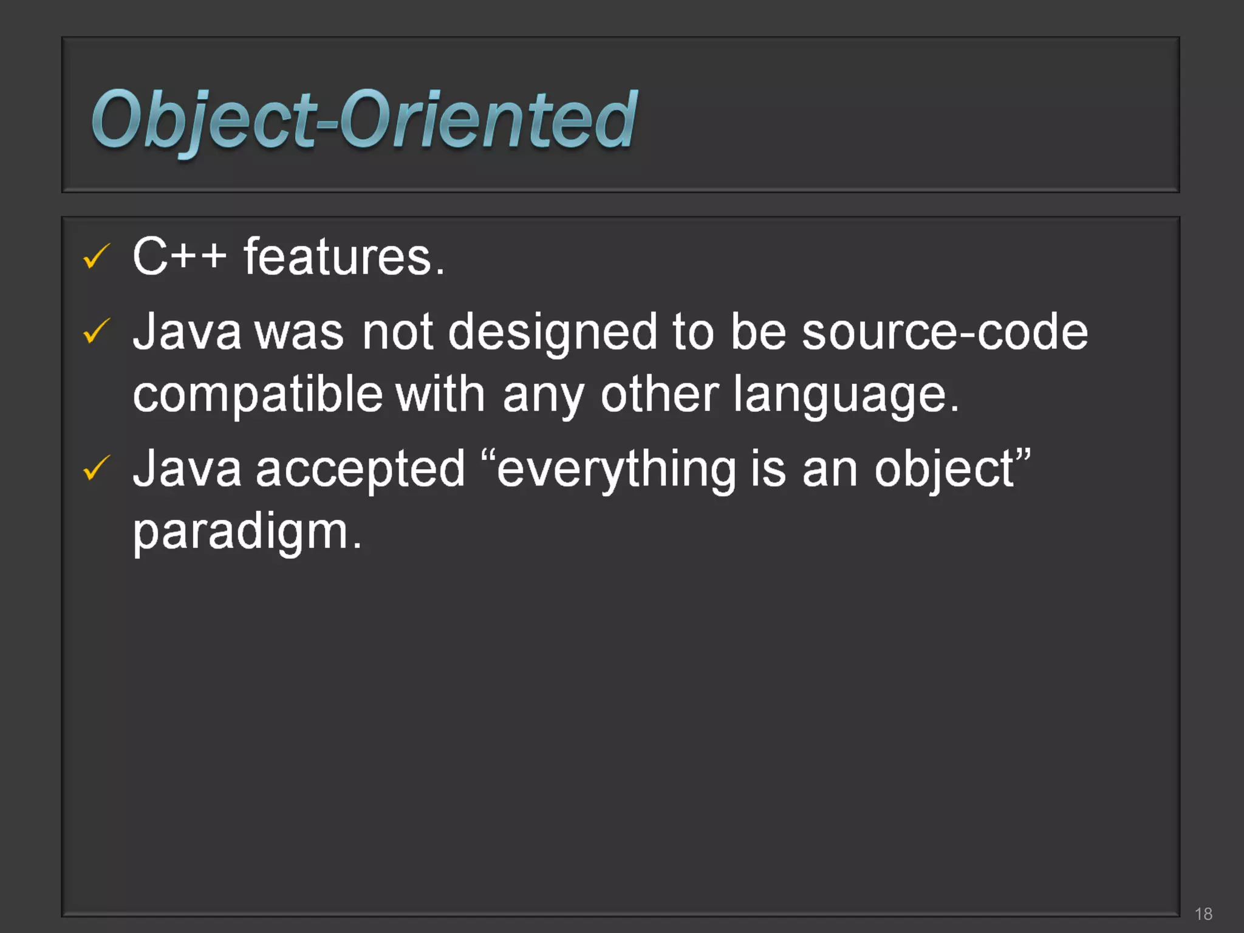This screenshot has width=1244, height=933.
Task: Click the word 'compatible' in second bullet
Action: [258, 395]
